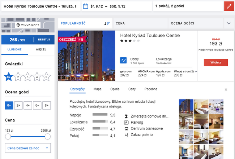Click the Hotel Kyriad Toulouse Centre title
The image size is (235, 159).
[x=150, y=36]
